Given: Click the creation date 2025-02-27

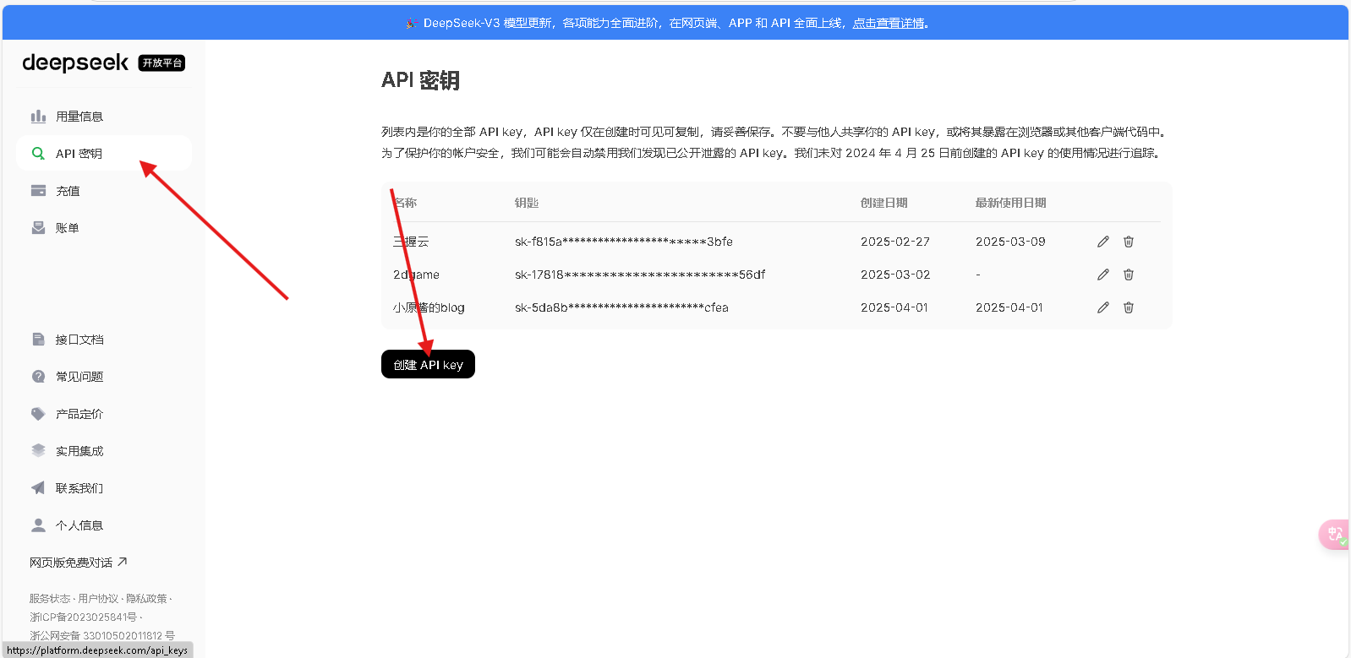Looking at the screenshot, I should pos(895,242).
